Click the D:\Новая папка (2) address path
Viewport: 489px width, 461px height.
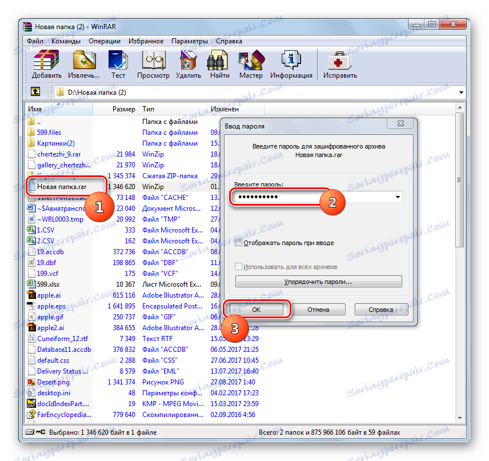pos(97,93)
